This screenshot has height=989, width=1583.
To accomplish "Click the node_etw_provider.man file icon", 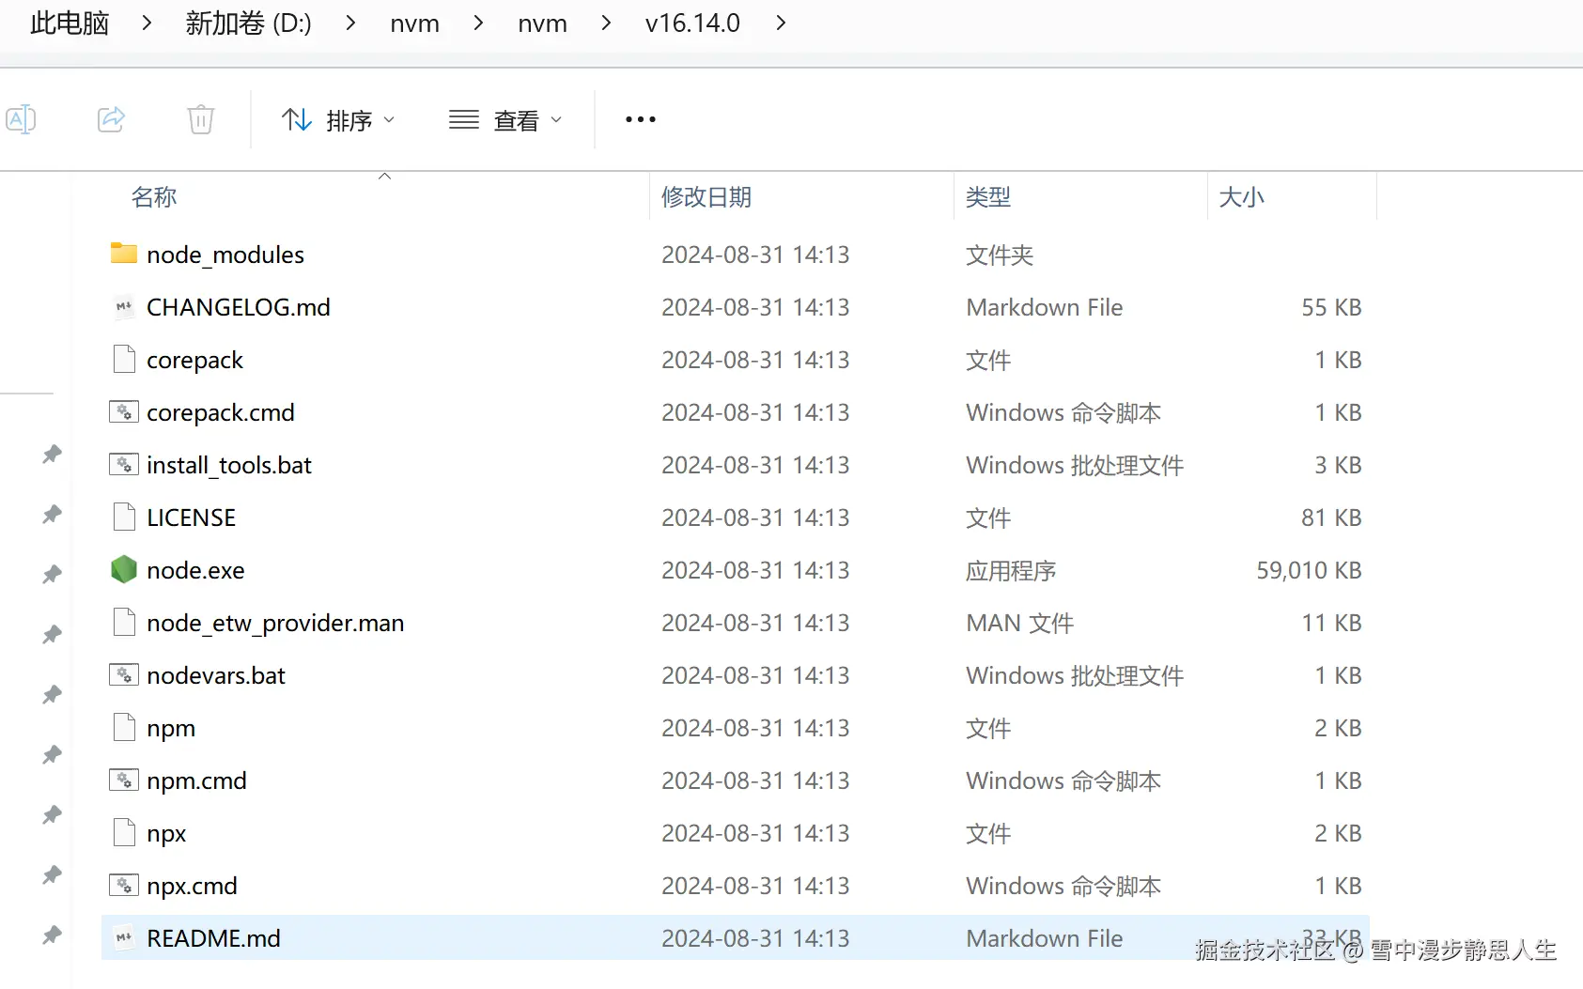I will (124, 622).
